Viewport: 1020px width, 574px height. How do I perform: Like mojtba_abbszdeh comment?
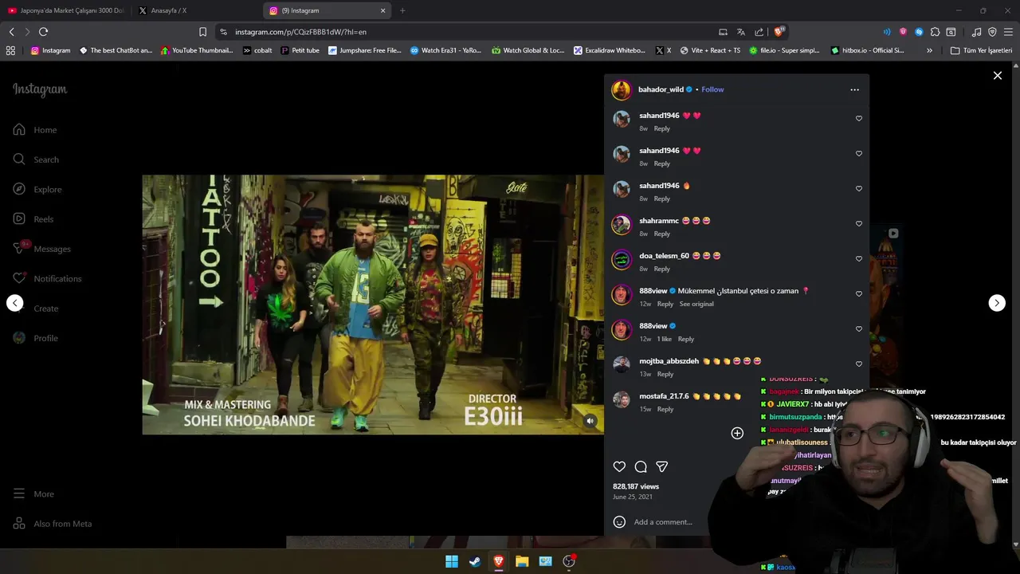point(858,364)
